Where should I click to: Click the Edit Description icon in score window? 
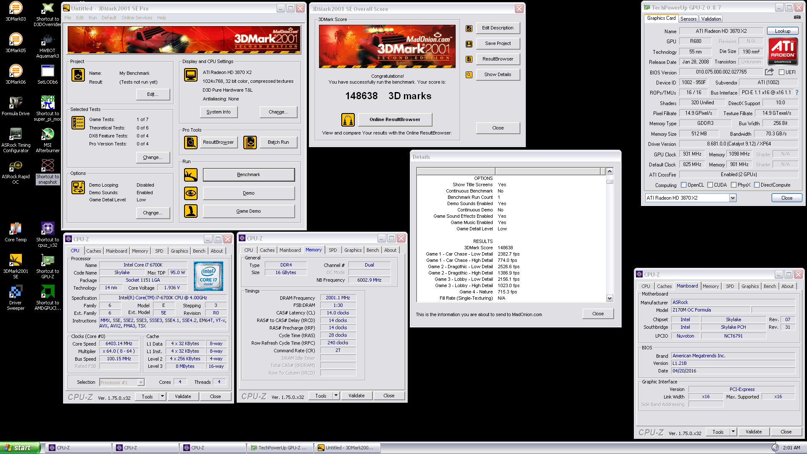[469, 28]
